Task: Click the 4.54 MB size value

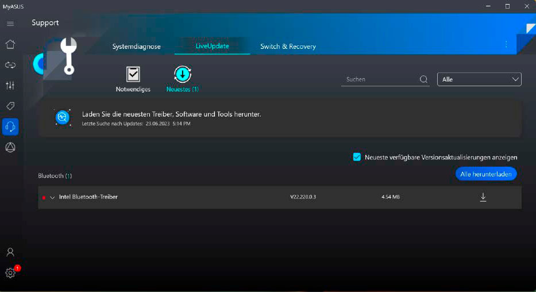Action: (391, 197)
